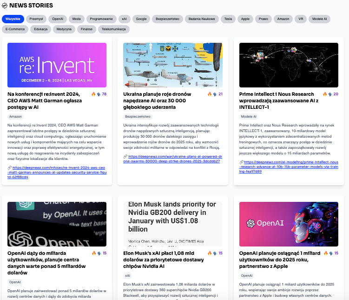Select Badania Naukowe filter
This screenshot has width=349, height=300.
point(202,19)
